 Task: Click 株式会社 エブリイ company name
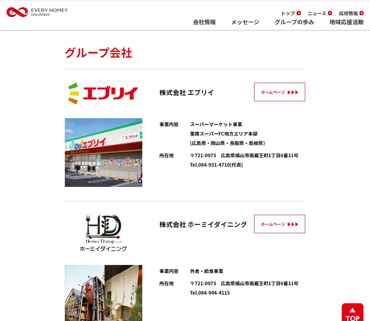click(186, 93)
